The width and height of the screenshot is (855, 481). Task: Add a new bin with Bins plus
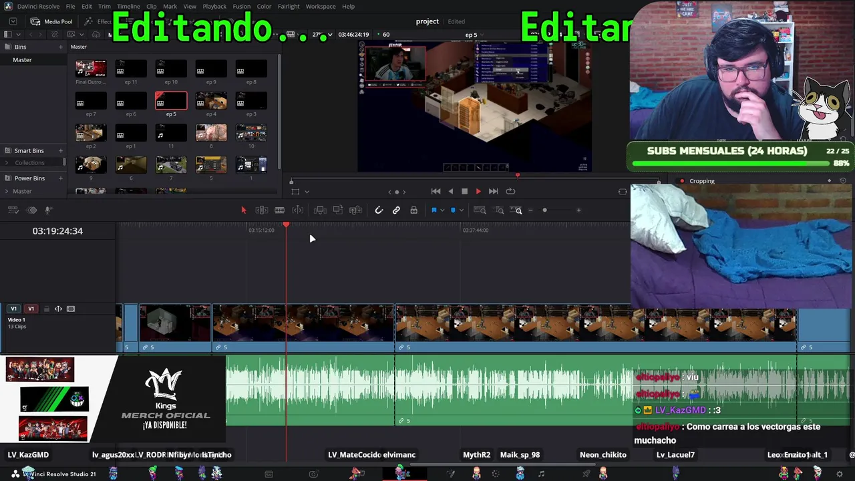pyautogui.click(x=60, y=47)
